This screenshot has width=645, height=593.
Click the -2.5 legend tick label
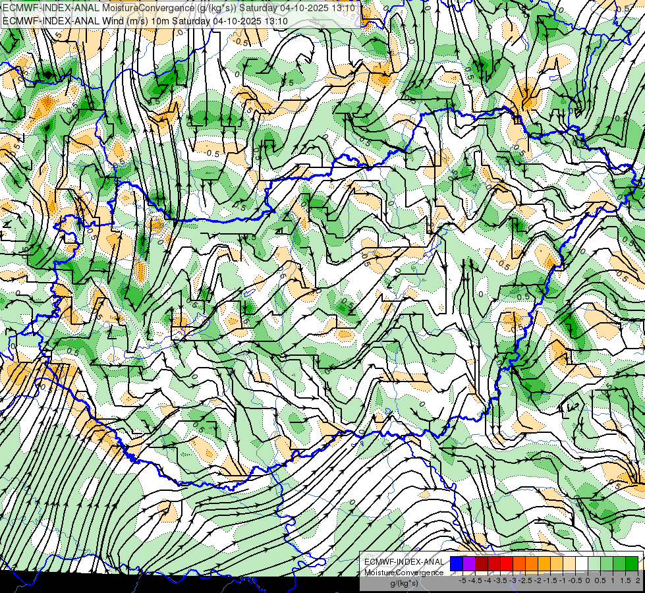click(525, 580)
